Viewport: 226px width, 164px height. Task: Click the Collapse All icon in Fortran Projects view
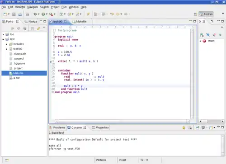point(32,28)
